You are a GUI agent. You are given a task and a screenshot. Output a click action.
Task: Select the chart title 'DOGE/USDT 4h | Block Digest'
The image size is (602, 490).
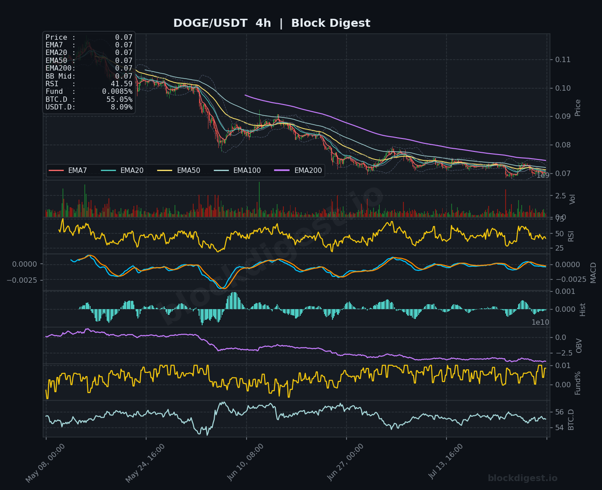click(x=272, y=23)
